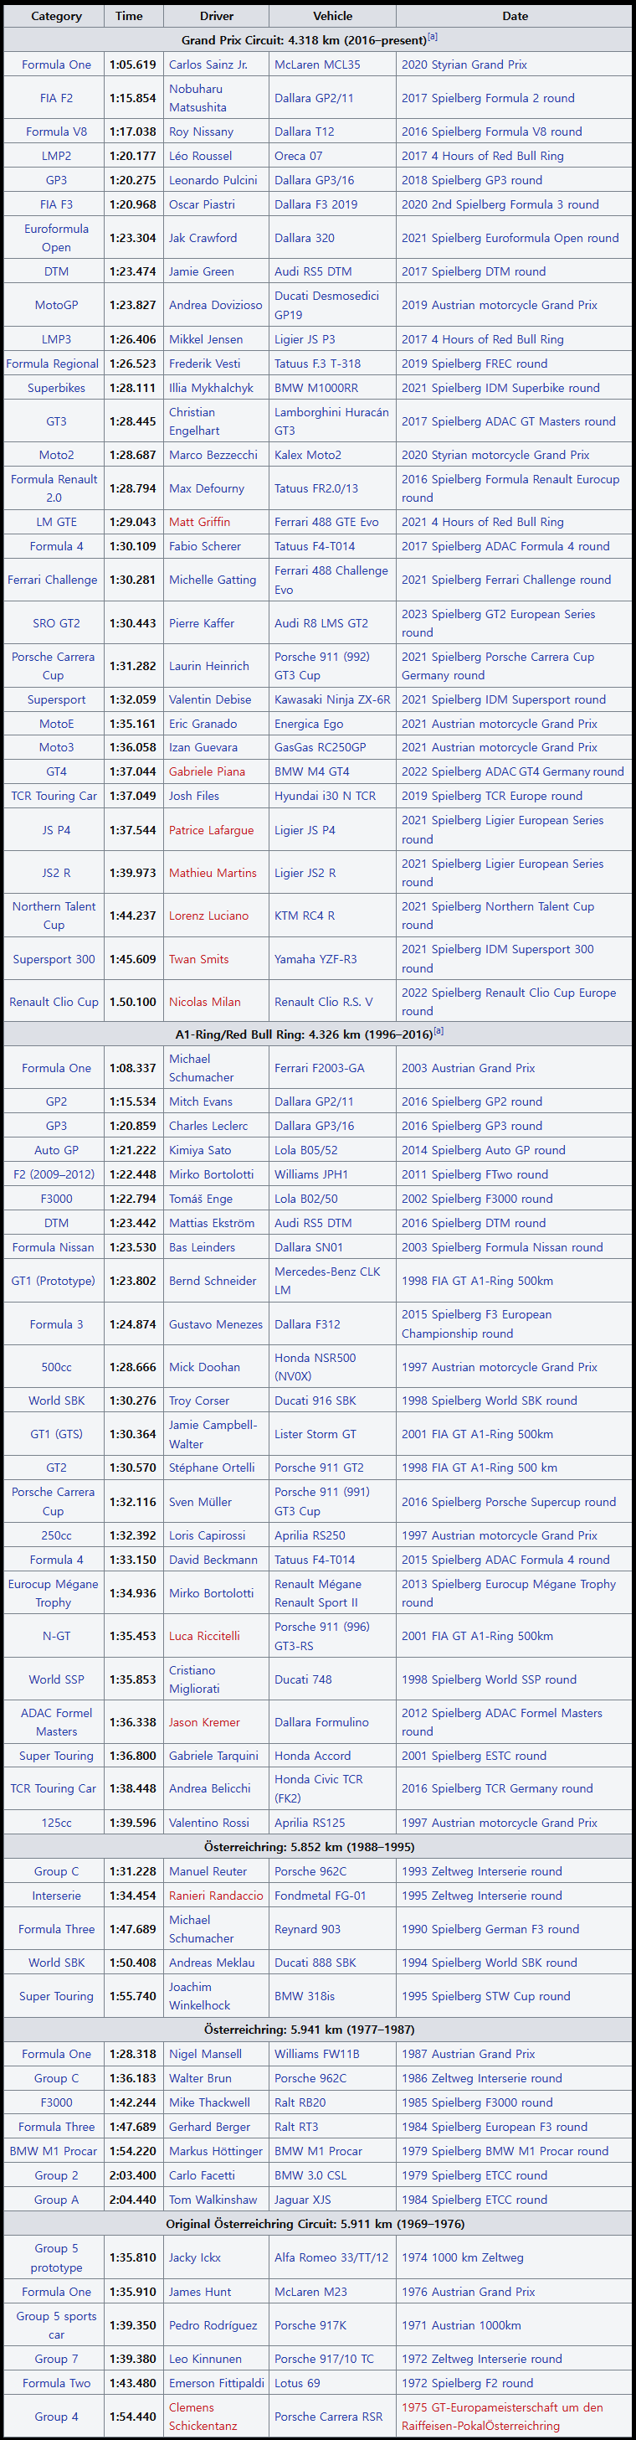Open the FIA F2 category link
This screenshot has width=636, height=2440.
pyautogui.click(x=56, y=99)
